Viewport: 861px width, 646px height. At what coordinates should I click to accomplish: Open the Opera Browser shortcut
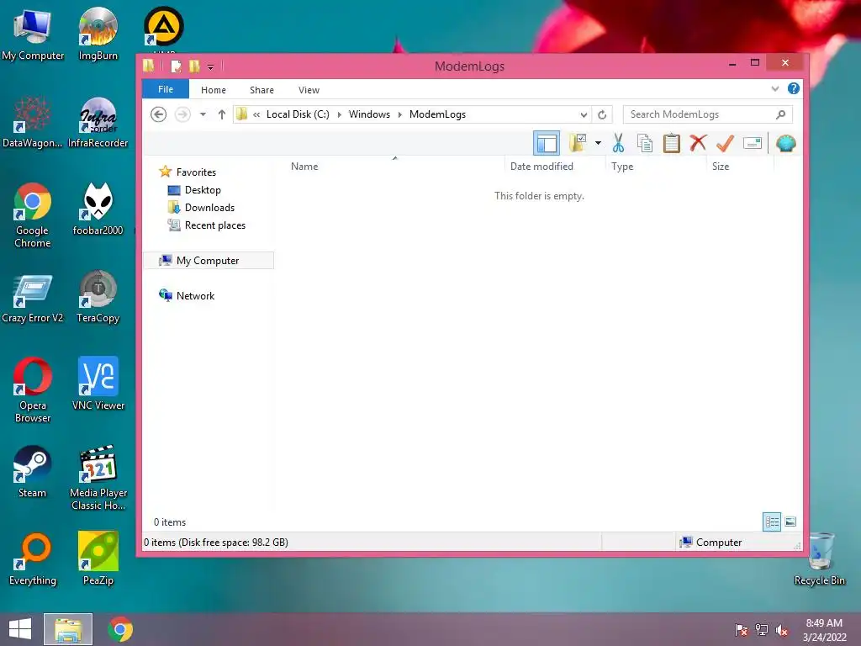click(x=33, y=390)
